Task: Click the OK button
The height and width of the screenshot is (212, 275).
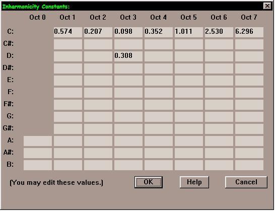Action: click(x=149, y=182)
